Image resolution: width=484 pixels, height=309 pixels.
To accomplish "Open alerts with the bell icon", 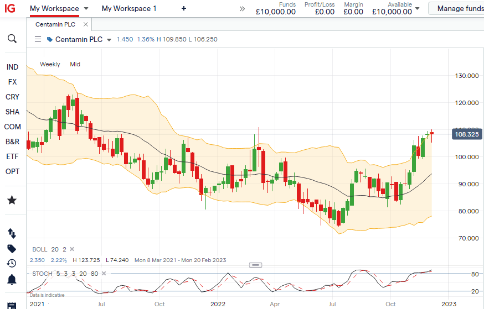I will pos(12,279).
